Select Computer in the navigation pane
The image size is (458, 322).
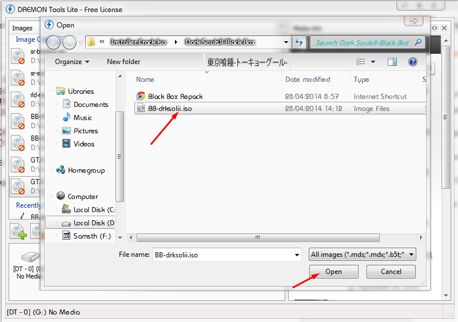pyautogui.click(x=83, y=197)
